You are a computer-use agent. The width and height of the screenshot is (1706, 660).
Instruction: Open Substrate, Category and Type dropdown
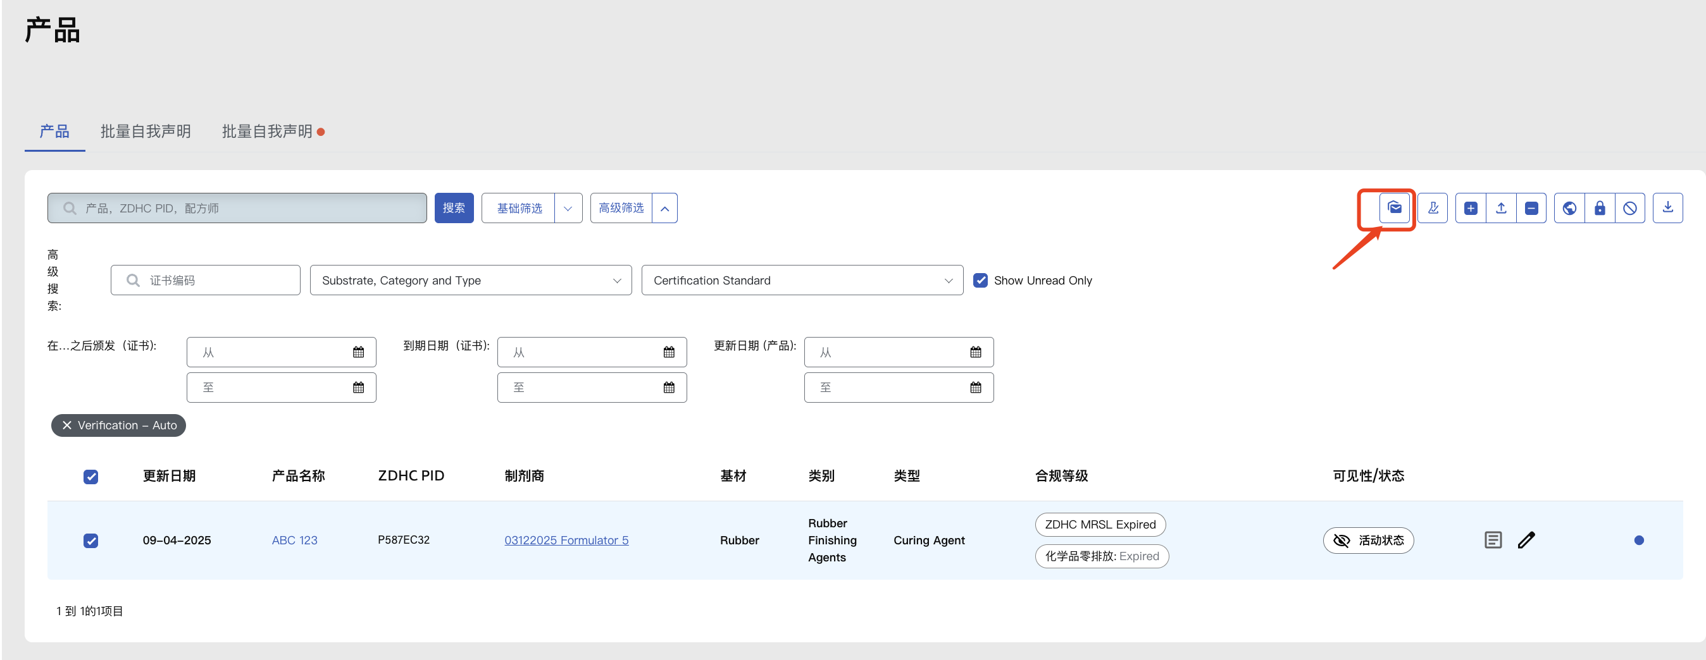click(470, 281)
